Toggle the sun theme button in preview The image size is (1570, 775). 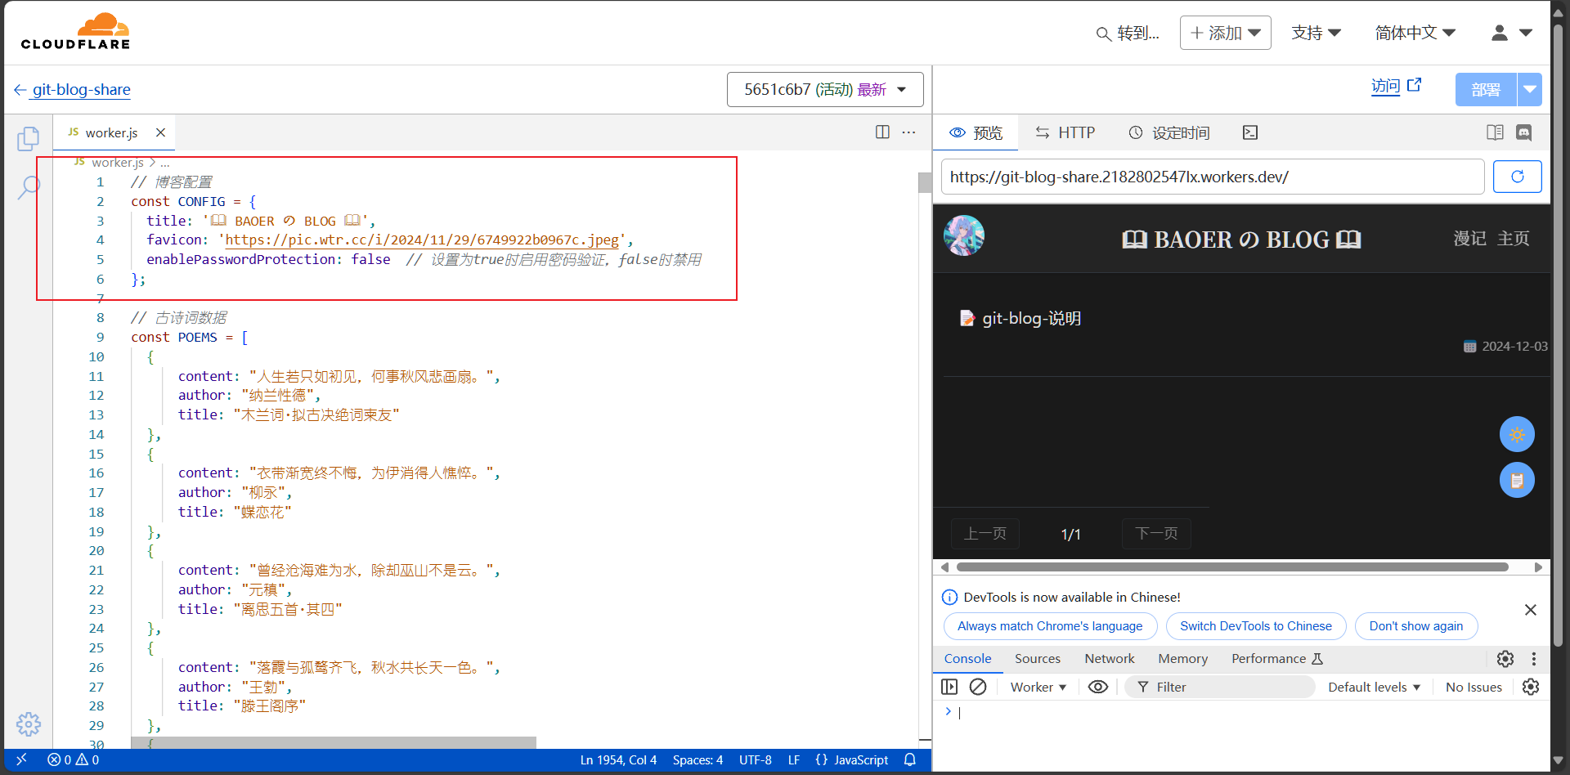(1517, 434)
